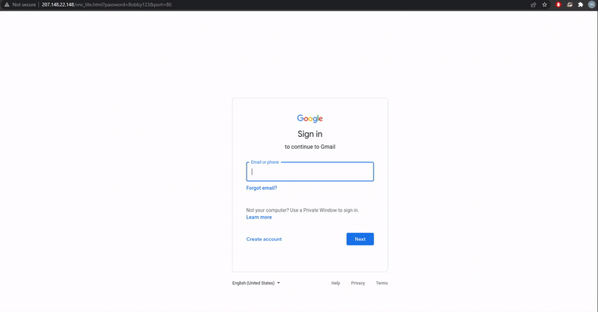Screen dimensions: 598x312
Task: Click the 'Sign in' heading text
Action: tap(309, 134)
